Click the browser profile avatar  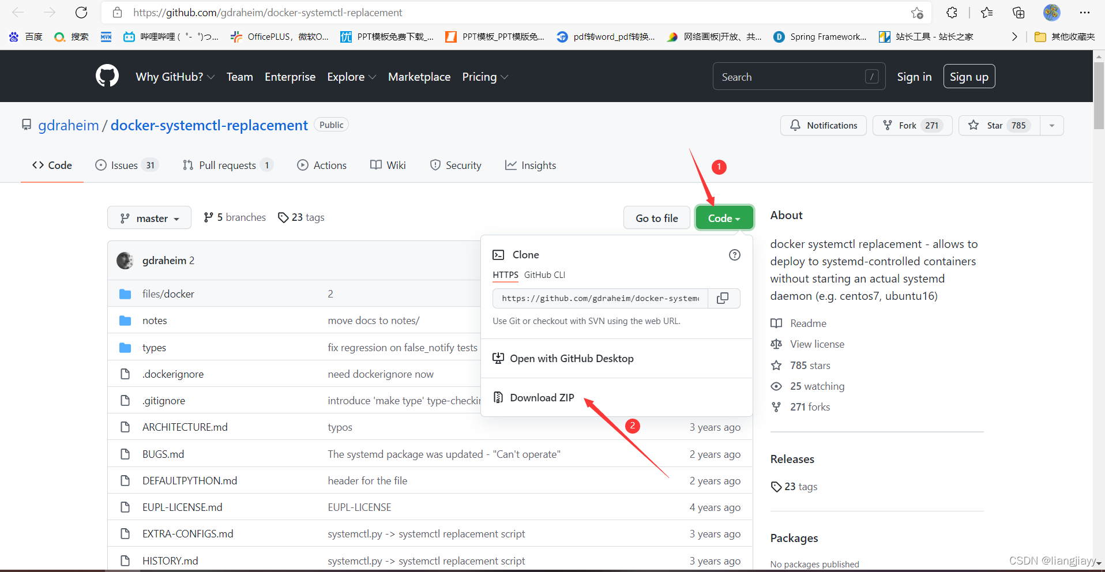tap(1051, 12)
